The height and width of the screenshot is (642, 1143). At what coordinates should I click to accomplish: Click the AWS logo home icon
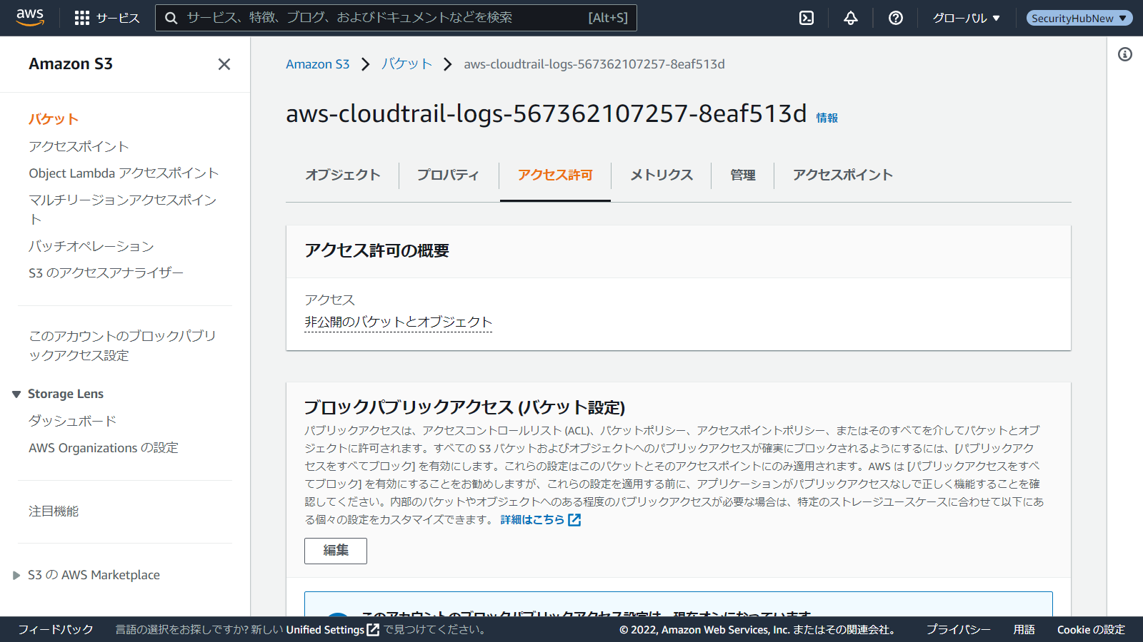[x=30, y=17]
